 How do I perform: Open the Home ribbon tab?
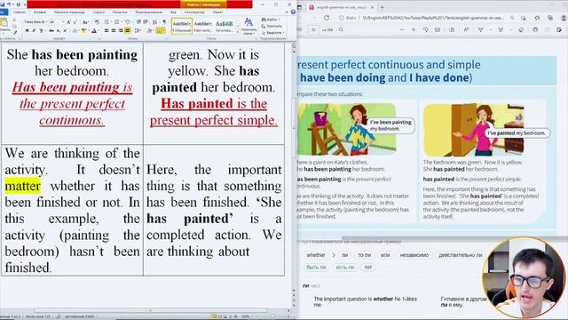tap(19, 12)
